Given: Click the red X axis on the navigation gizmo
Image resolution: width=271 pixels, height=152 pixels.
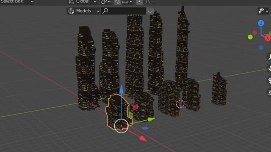Looking at the screenshot, I should coord(268,38).
